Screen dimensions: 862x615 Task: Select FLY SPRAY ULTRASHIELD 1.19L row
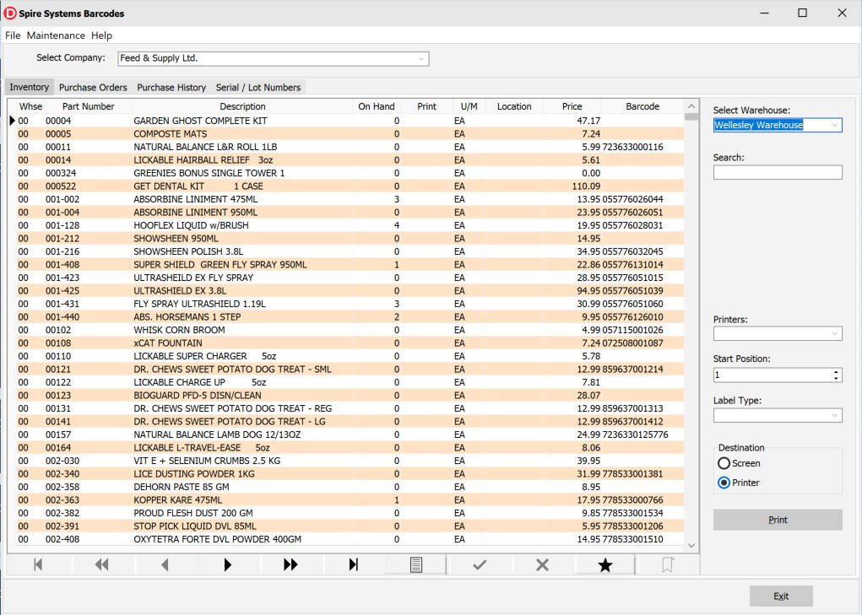350,304
